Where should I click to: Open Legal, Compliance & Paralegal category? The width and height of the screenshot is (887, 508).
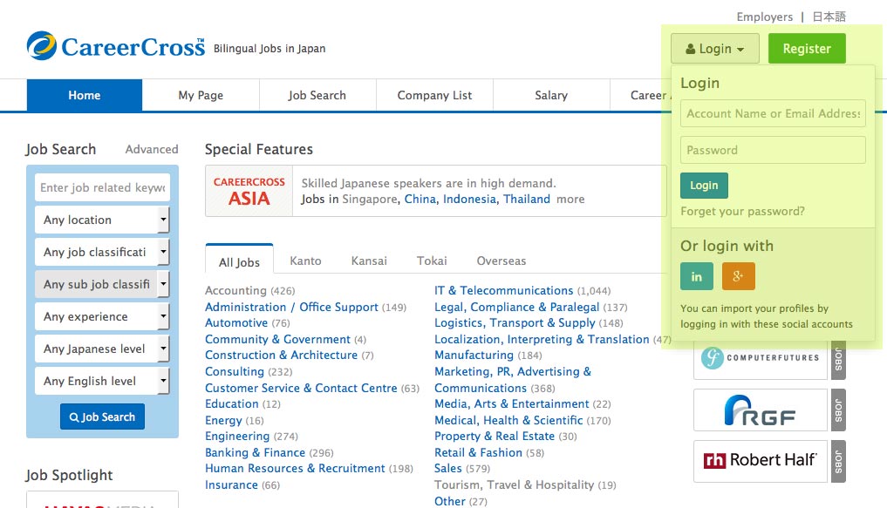click(x=516, y=307)
